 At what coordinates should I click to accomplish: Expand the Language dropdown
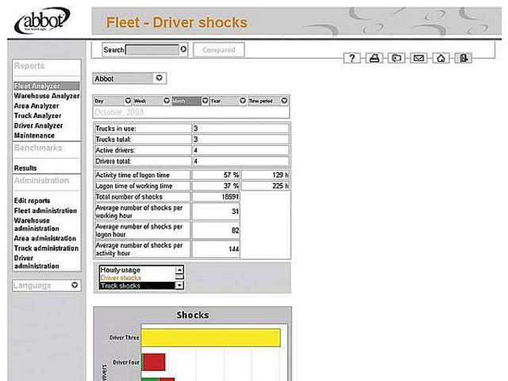click(75, 285)
